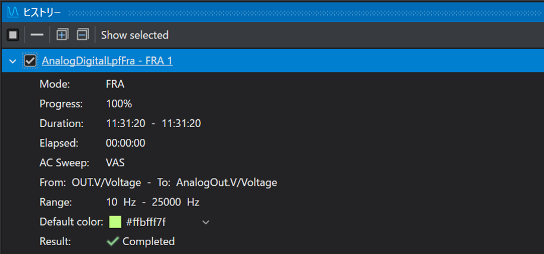Select the ヒストリー panel title
The image size is (544, 254).
(42, 13)
